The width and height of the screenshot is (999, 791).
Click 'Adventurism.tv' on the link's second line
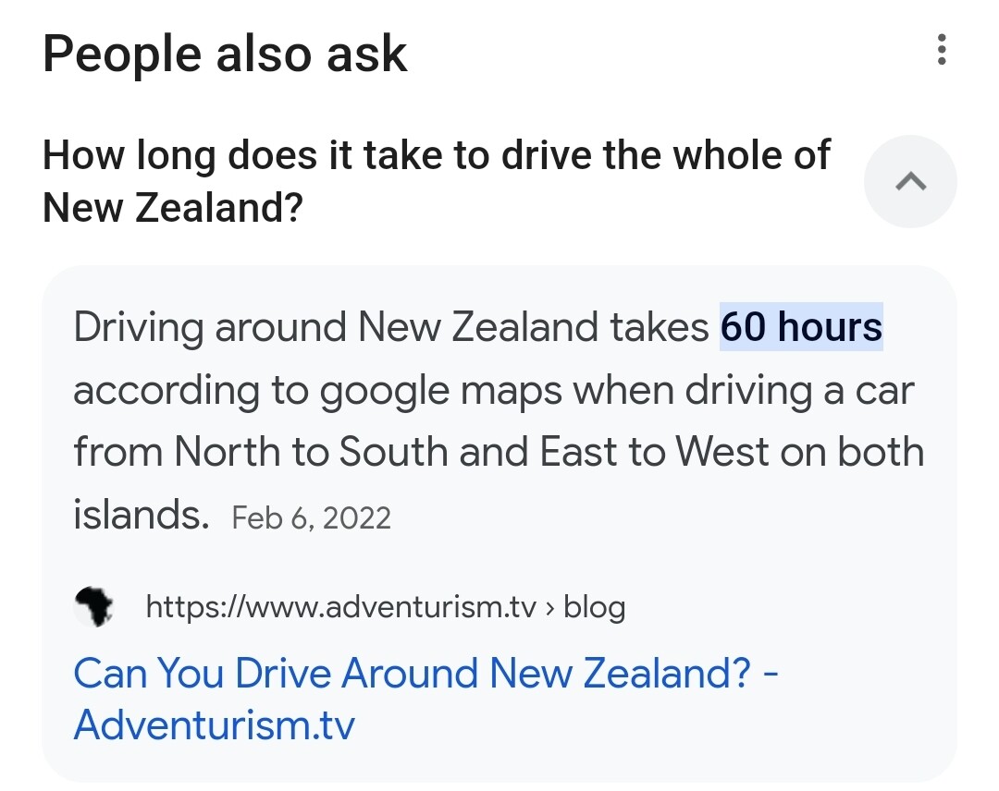[x=214, y=724]
